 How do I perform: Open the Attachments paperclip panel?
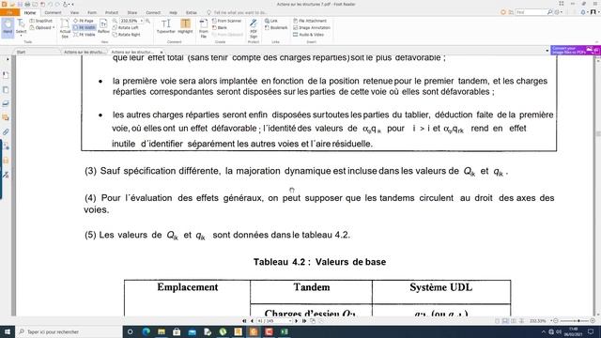[x=6, y=132]
